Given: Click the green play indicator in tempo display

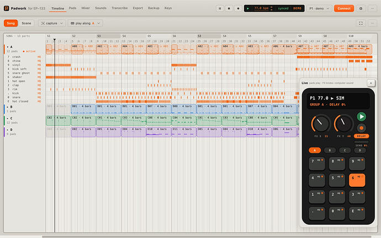Looking at the screenshot, I should click(248, 8).
